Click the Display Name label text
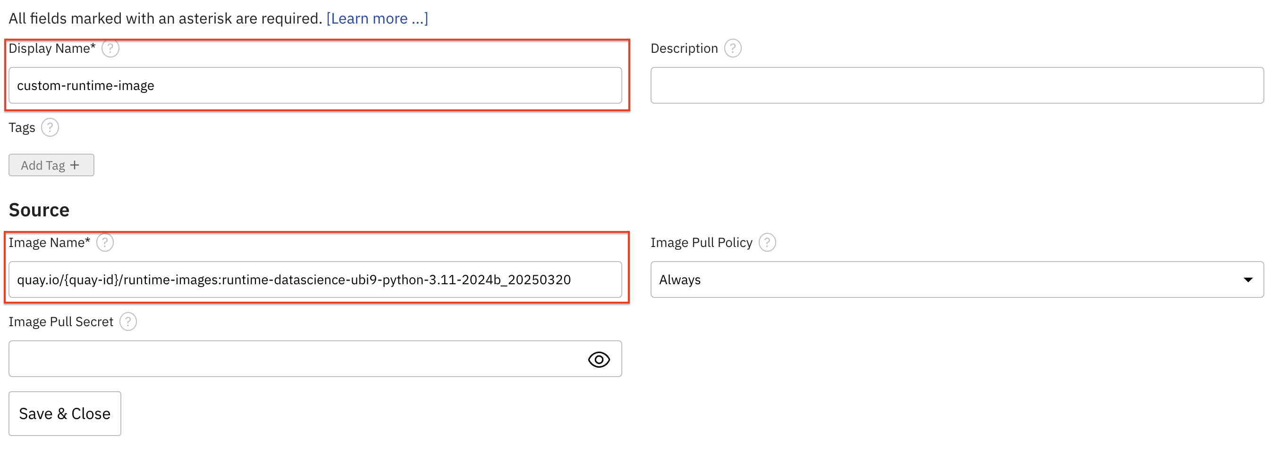The height and width of the screenshot is (461, 1287). click(x=52, y=49)
